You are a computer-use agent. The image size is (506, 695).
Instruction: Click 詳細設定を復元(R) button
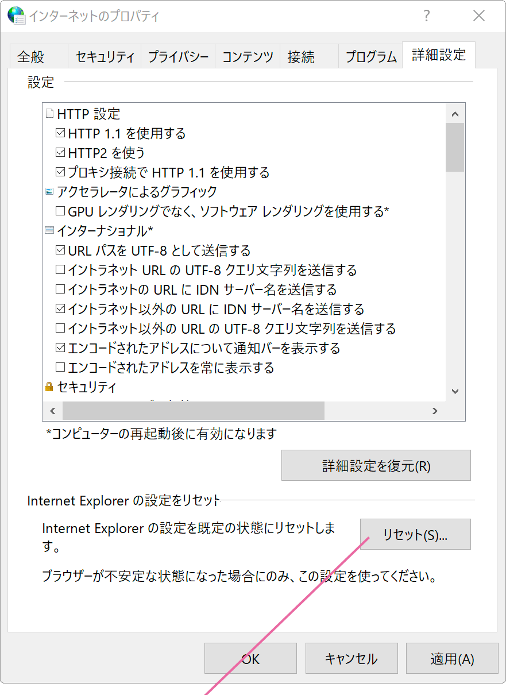[376, 465]
